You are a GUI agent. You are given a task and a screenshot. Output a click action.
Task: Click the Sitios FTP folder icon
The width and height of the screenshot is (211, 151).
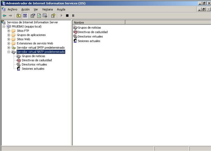tap(13, 31)
